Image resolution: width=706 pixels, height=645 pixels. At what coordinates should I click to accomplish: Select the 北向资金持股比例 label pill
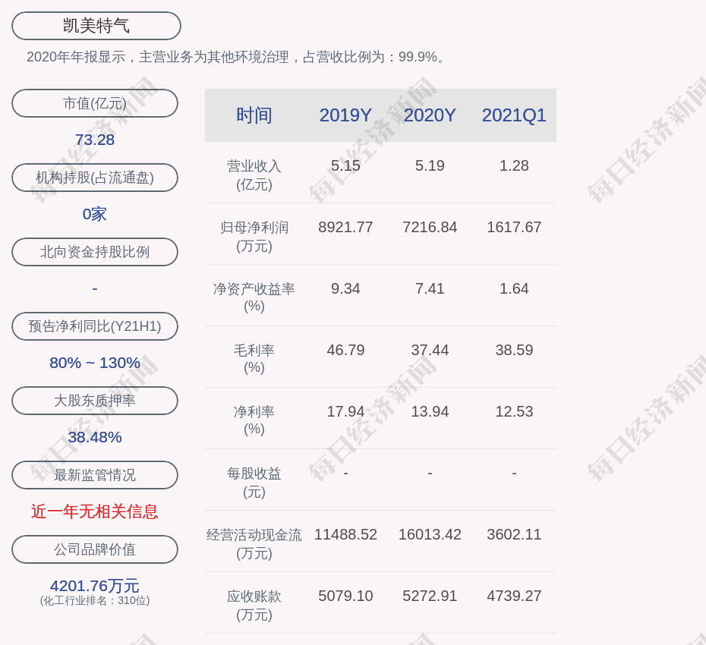pos(95,252)
